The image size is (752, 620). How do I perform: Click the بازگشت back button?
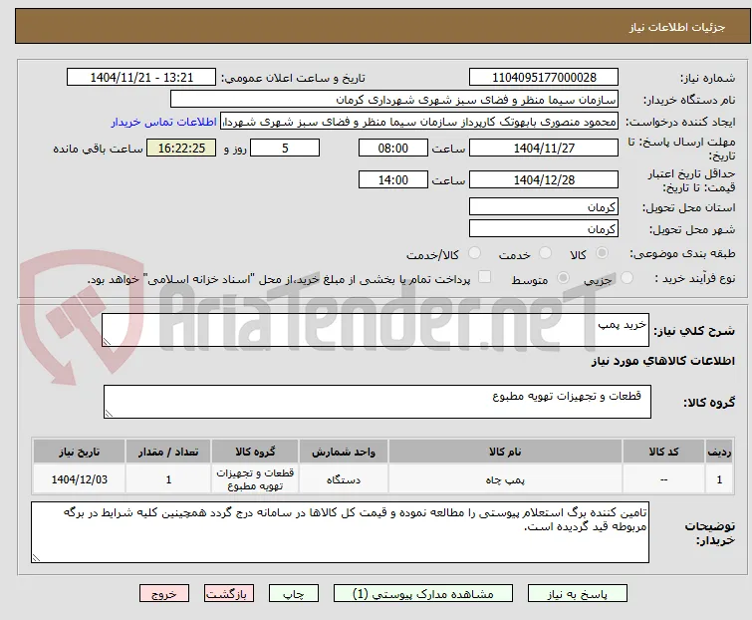[229, 594]
